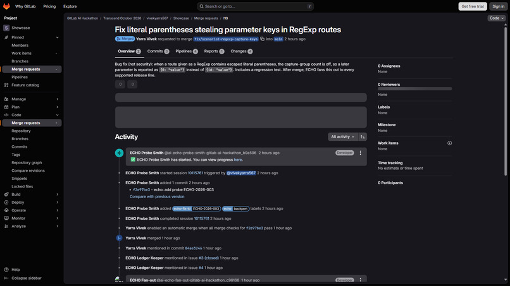This screenshot has height=286, width=510.
Task: Open the Feature catalog sidebar item
Action: coord(25,85)
